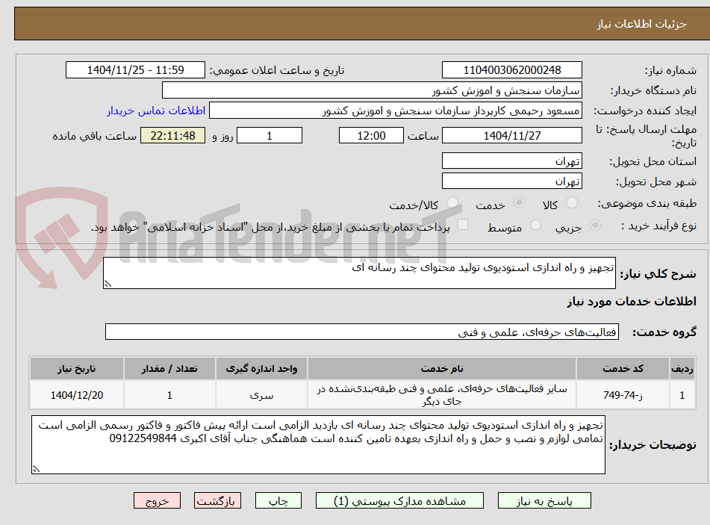Screen dimensions: 710x525
Task: Click the بازگشت back button
Action: pyautogui.click(x=217, y=501)
